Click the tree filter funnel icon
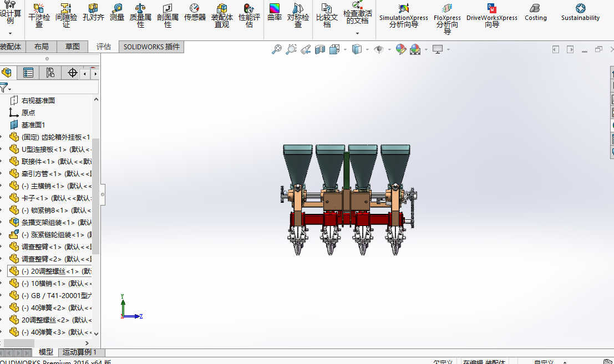Viewport: 614px width, 364px height. click(4, 88)
